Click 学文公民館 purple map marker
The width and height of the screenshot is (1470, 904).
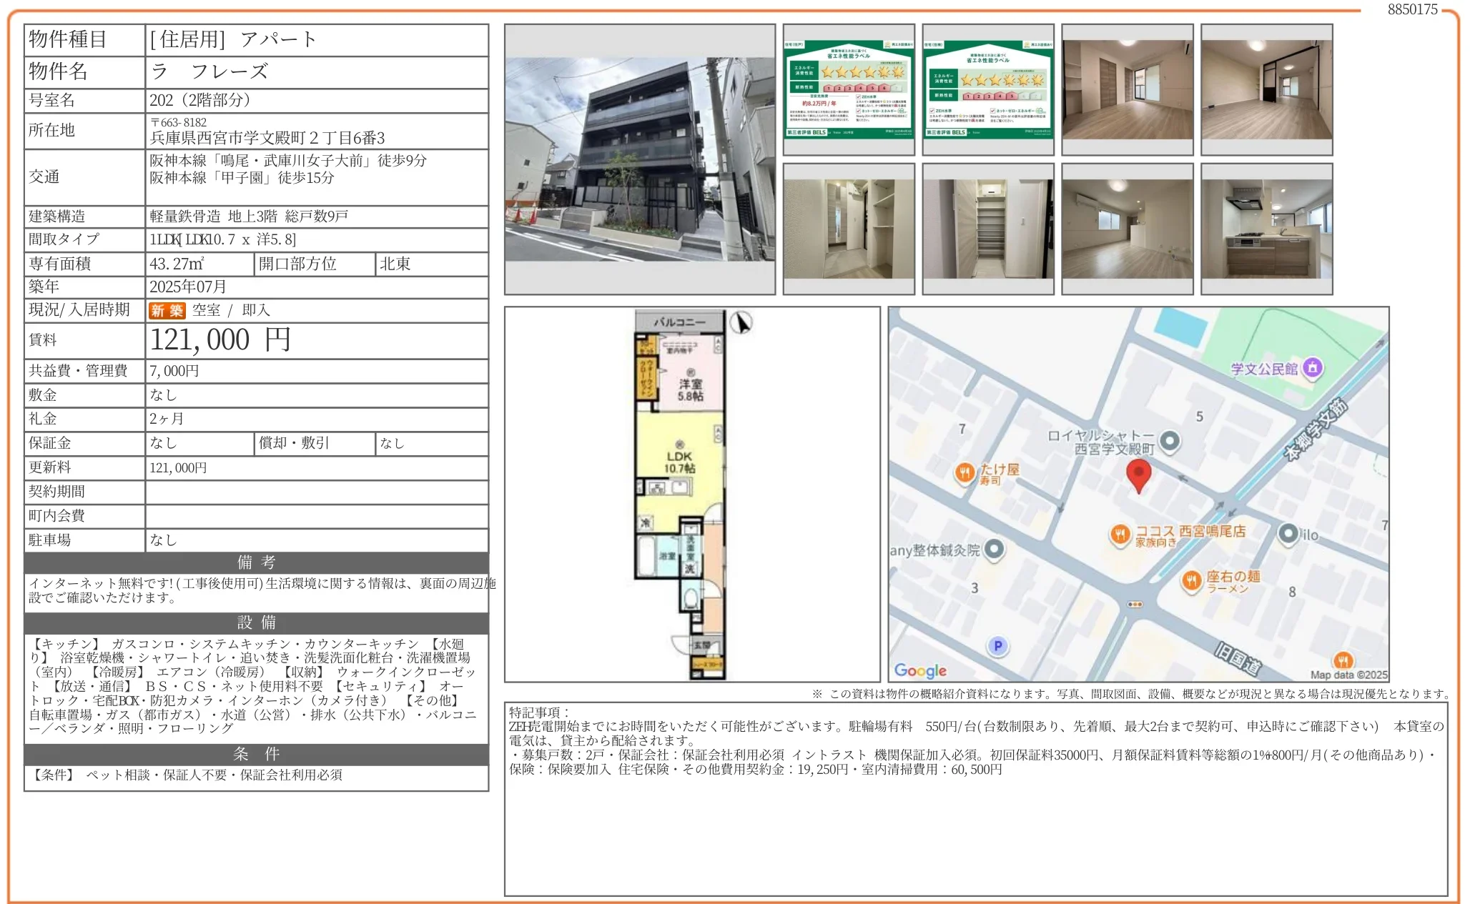pyautogui.click(x=1312, y=368)
